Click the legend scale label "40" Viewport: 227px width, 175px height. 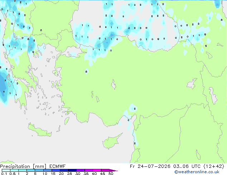pyautogui.click(x=94, y=174)
